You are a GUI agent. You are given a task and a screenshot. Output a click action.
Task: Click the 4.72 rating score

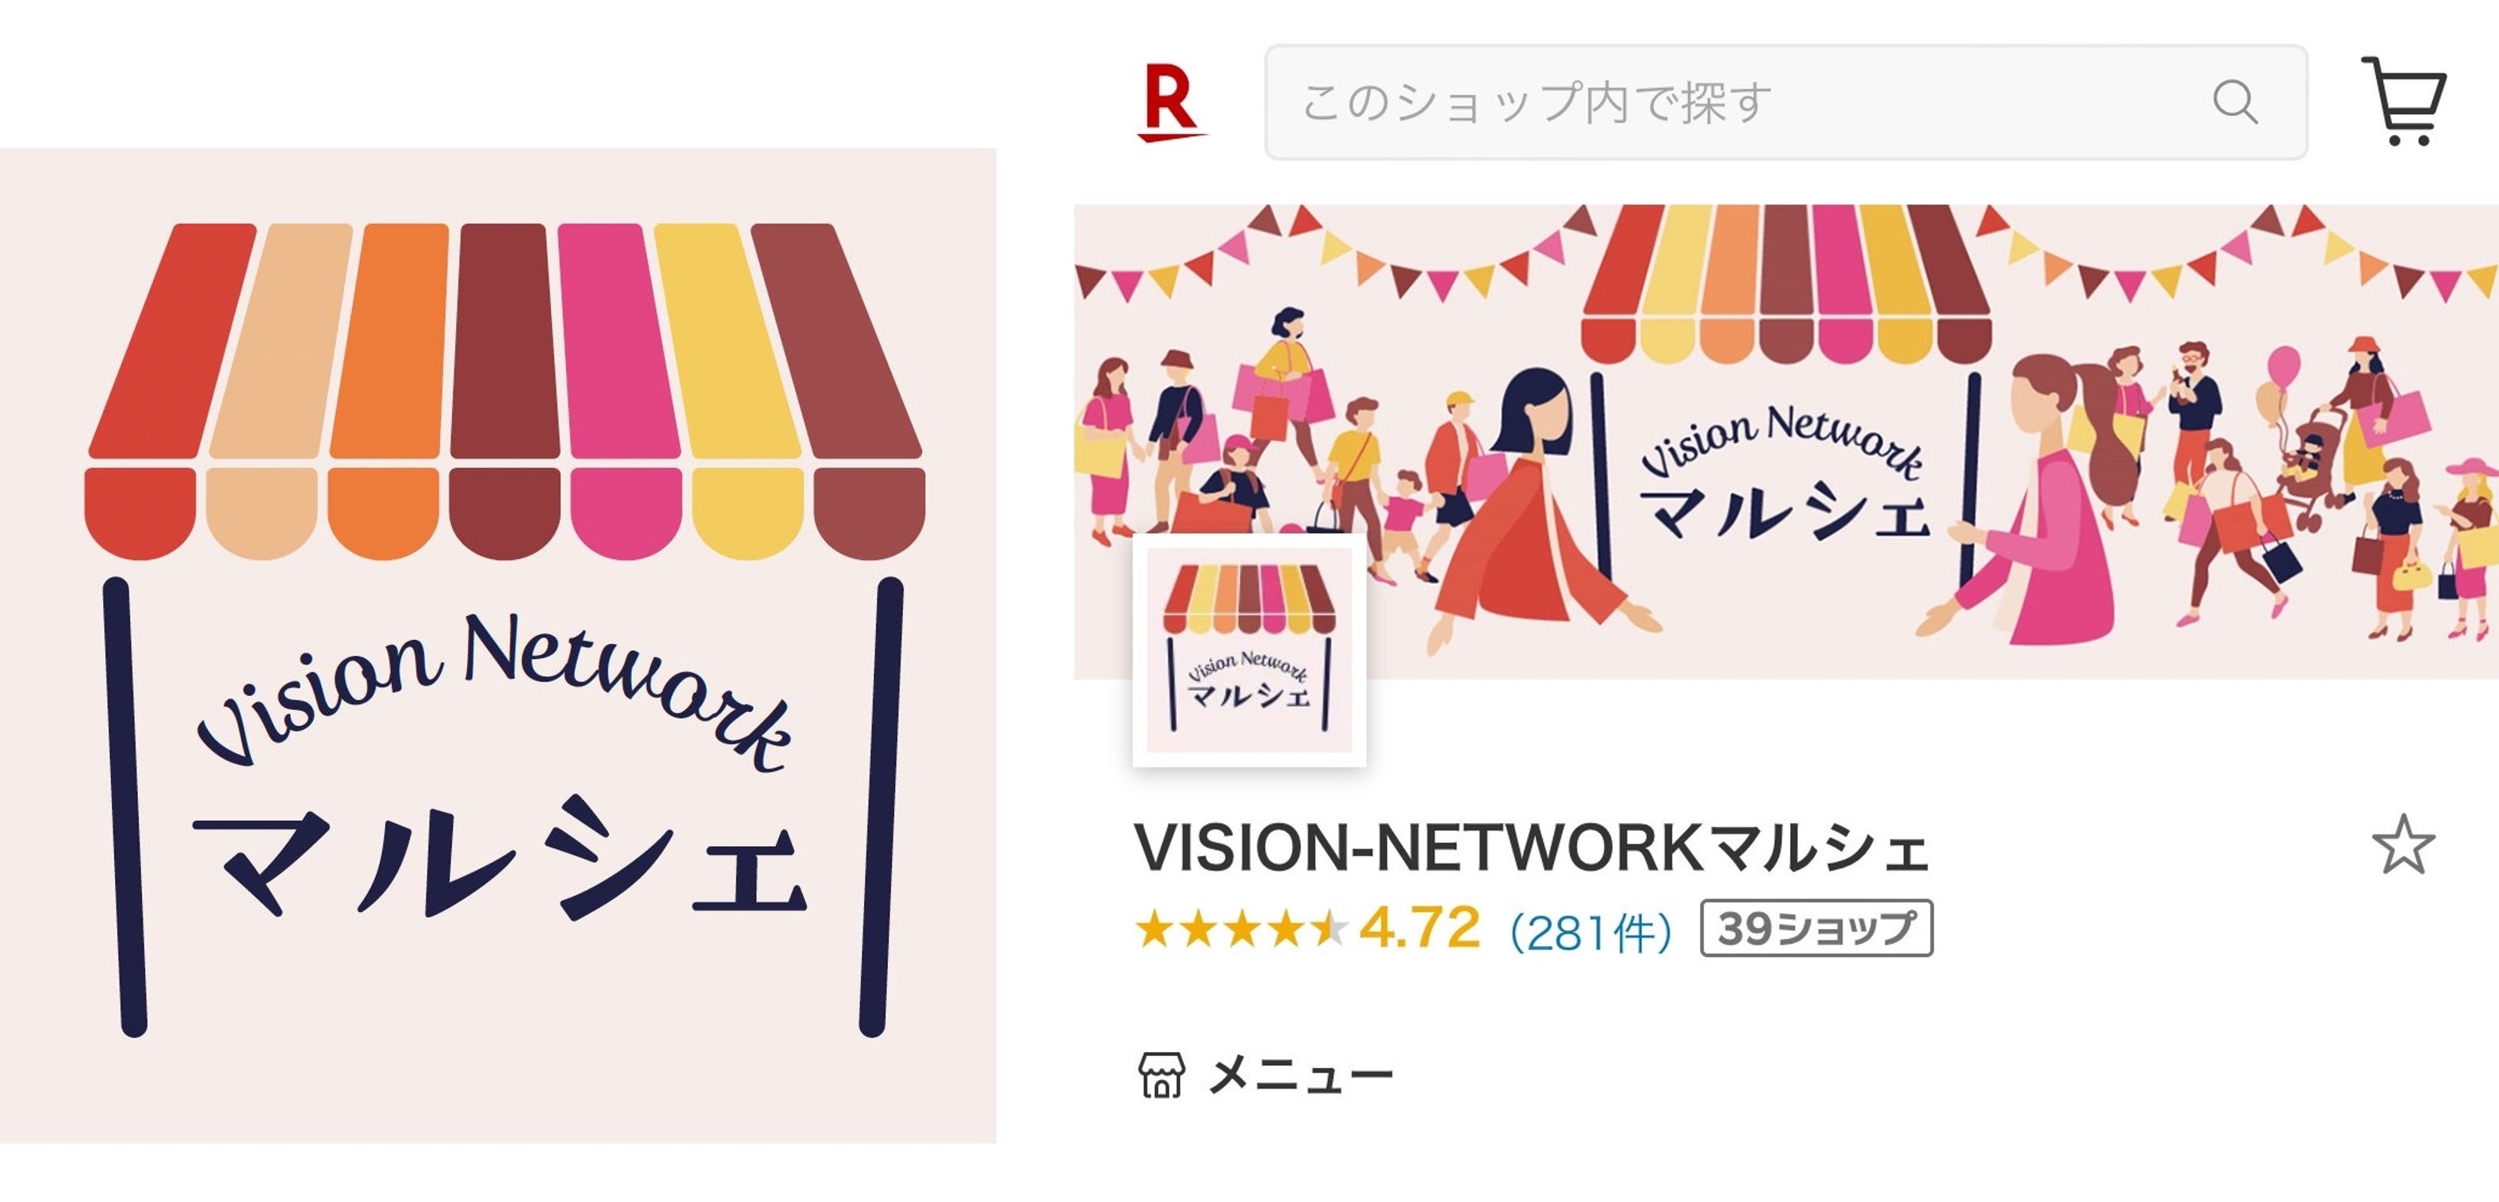click(x=1419, y=928)
